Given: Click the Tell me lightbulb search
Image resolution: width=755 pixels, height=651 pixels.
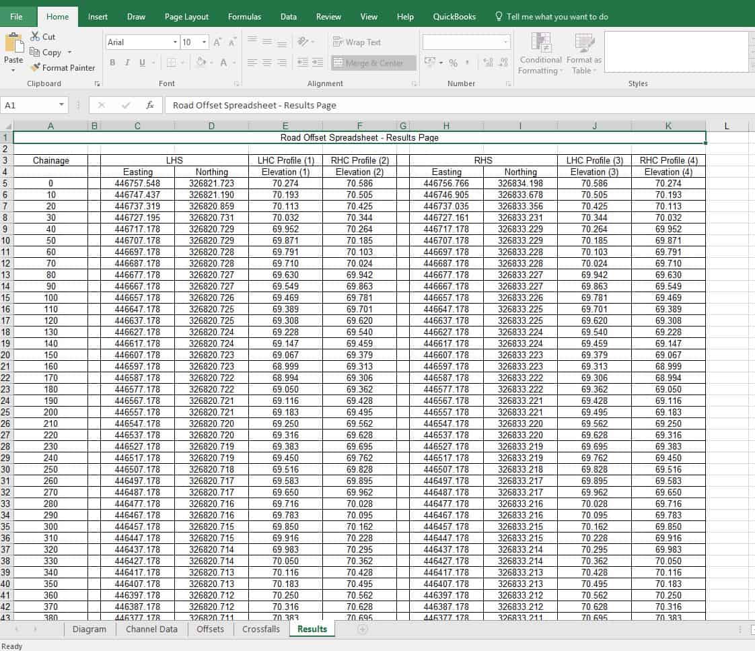Looking at the screenshot, I should tap(499, 16).
